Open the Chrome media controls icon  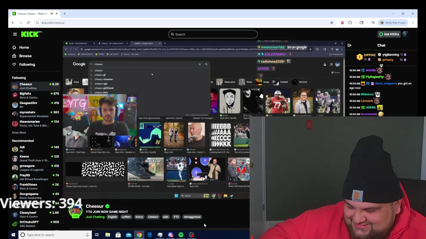[373, 23]
